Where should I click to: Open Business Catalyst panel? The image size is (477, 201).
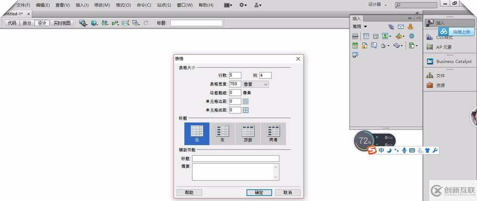click(x=449, y=61)
